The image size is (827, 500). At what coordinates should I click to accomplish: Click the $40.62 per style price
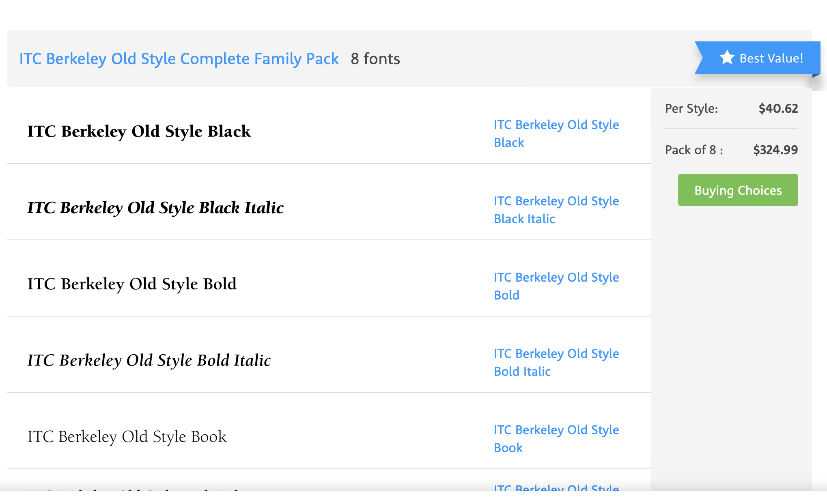tap(778, 108)
